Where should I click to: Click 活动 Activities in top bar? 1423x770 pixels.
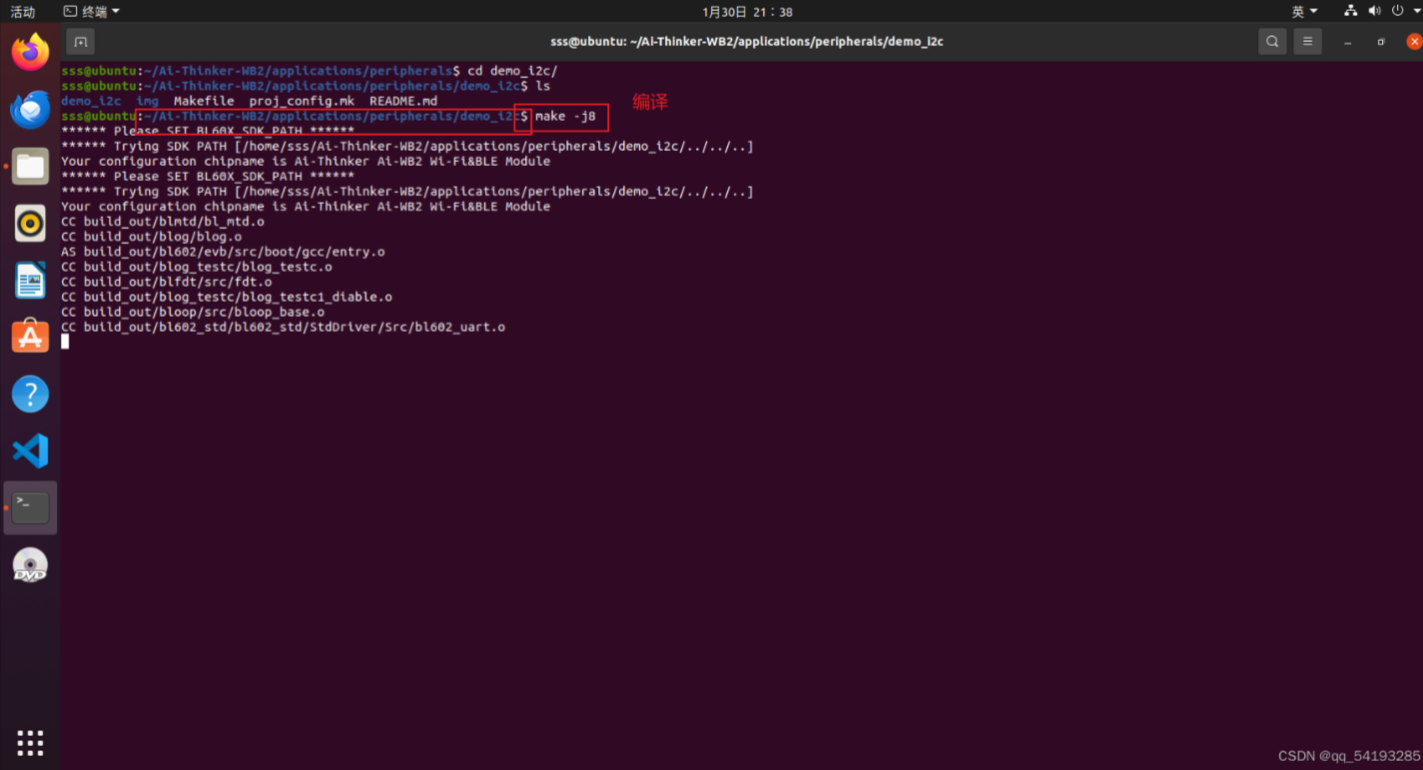(x=22, y=11)
